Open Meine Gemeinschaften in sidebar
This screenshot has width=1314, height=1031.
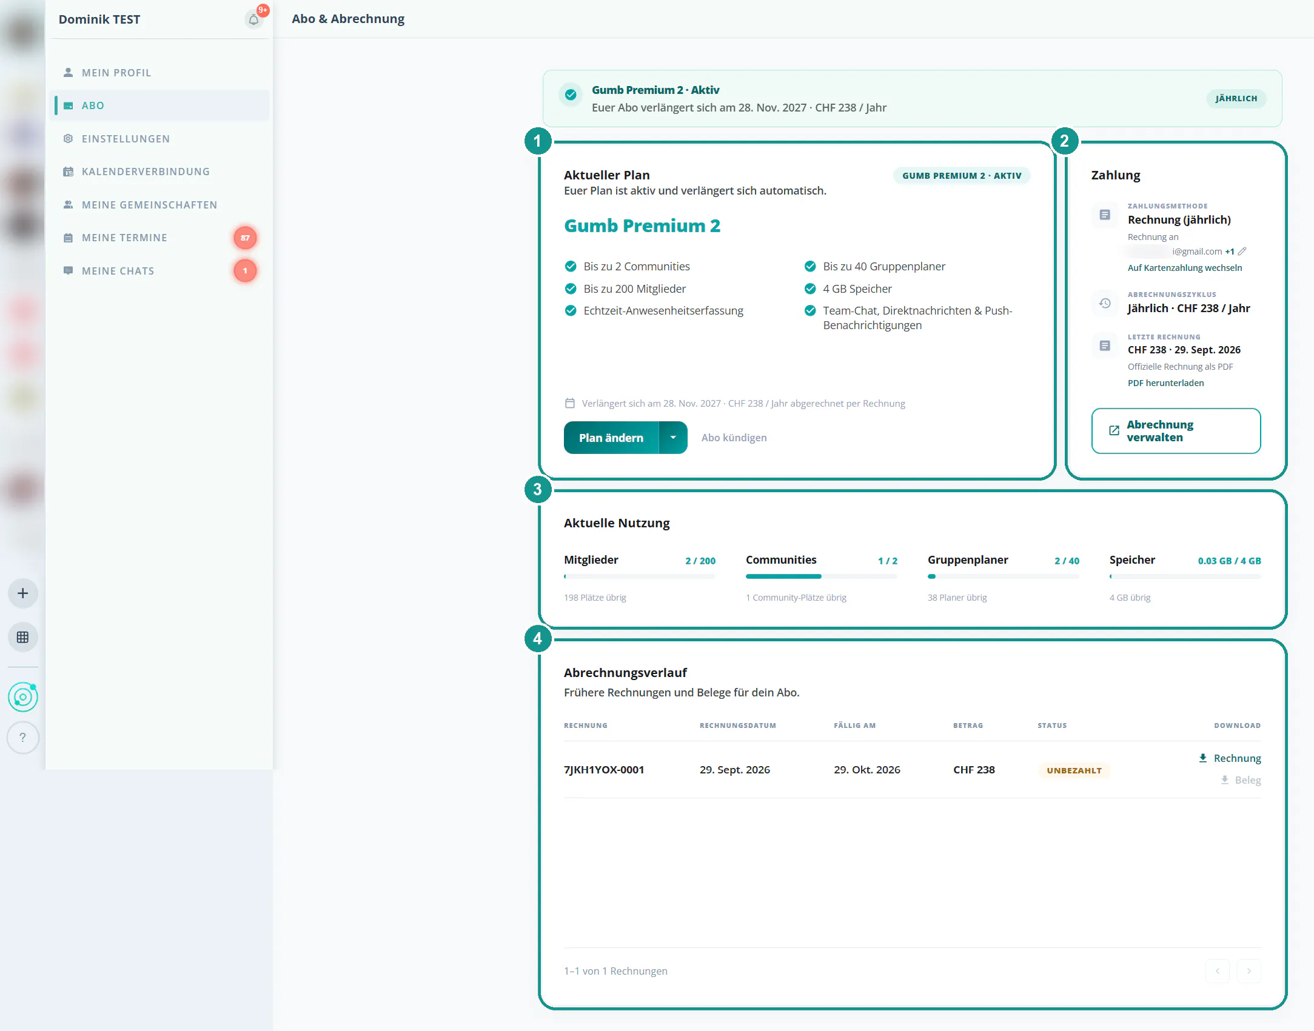(161, 205)
